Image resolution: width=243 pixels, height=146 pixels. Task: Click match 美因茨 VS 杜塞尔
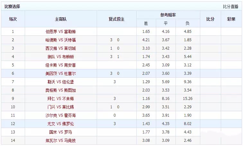click(x=60, y=73)
